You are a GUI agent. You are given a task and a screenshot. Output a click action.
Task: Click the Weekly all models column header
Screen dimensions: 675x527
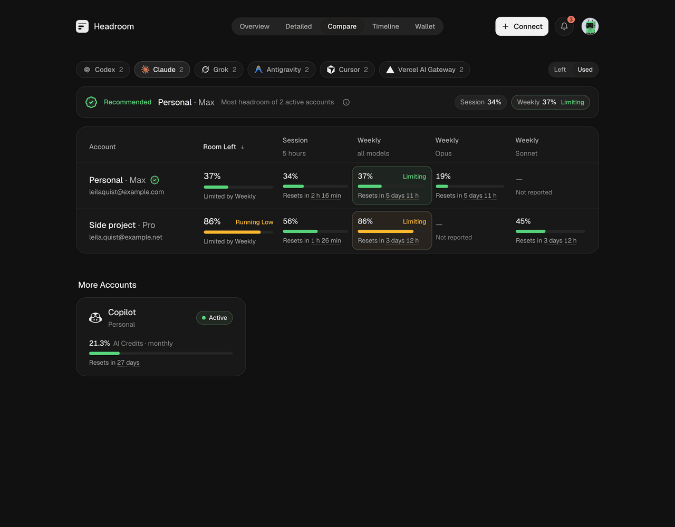tap(373, 147)
